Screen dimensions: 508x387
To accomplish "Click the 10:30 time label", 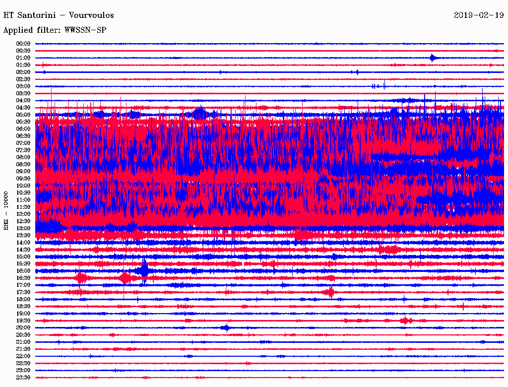I will 23,193.
